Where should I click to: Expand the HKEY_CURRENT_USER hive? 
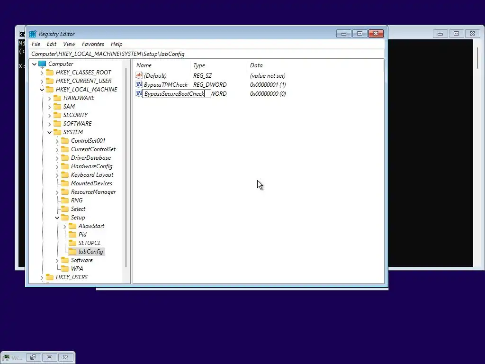(42, 81)
